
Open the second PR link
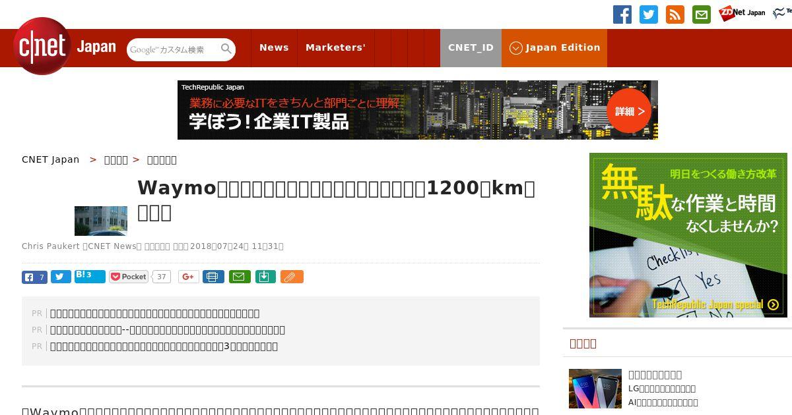click(x=168, y=330)
